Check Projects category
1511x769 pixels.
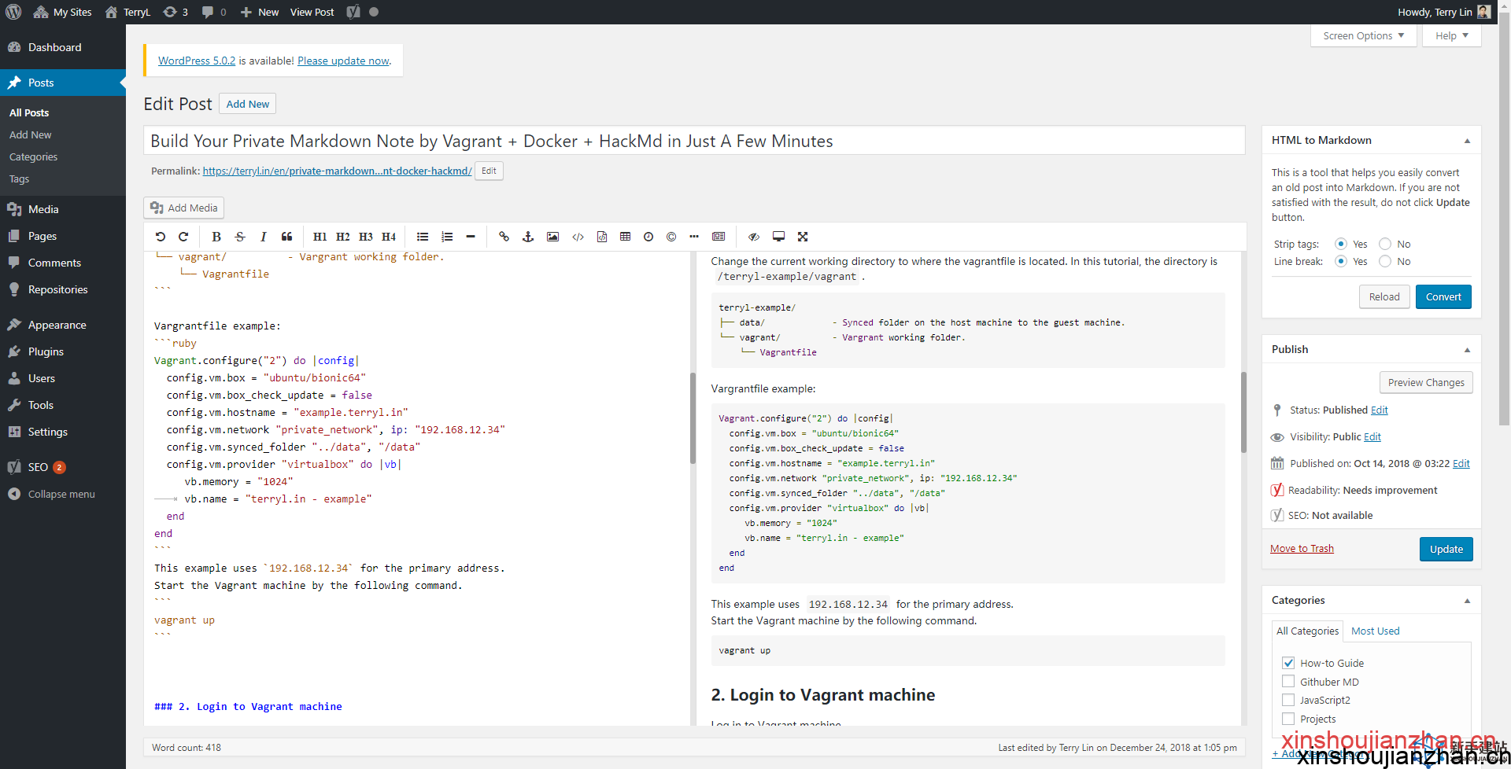(x=1288, y=719)
